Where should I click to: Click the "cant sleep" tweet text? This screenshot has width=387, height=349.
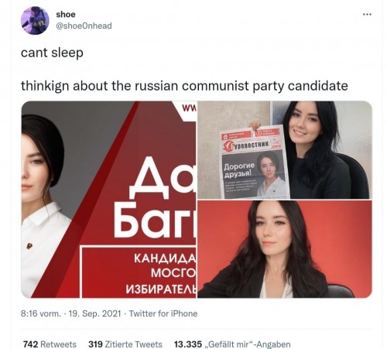pos(52,53)
